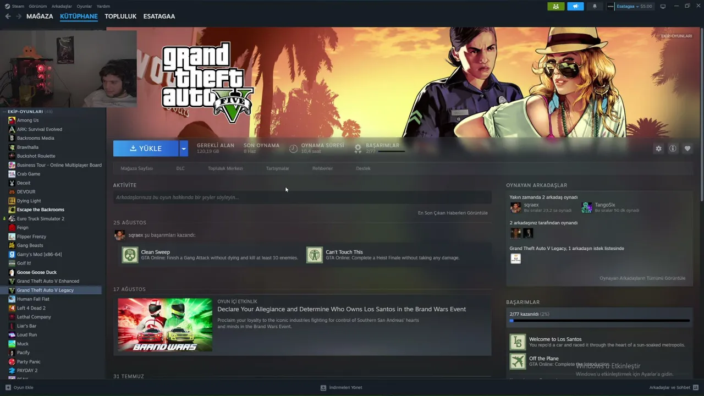The image size is (704, 396).
Task: Click the ARK: Survival Evolved icon
Action: (12, 129)
